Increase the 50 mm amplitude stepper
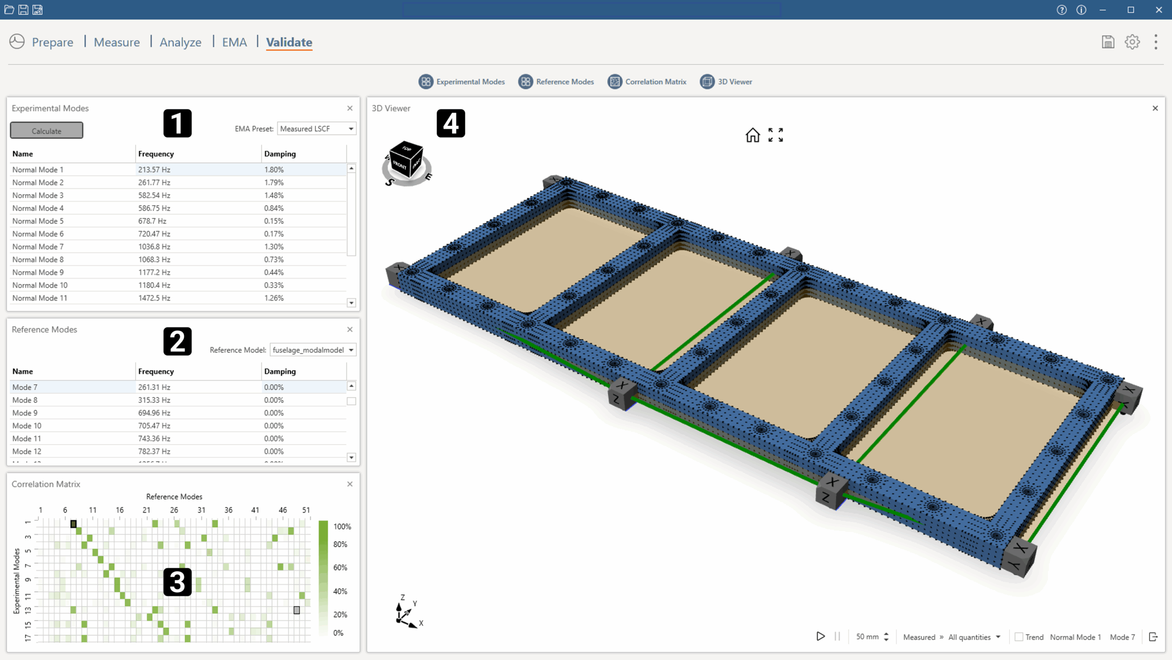The image size is (1172, 660). (x=886, y=633)
